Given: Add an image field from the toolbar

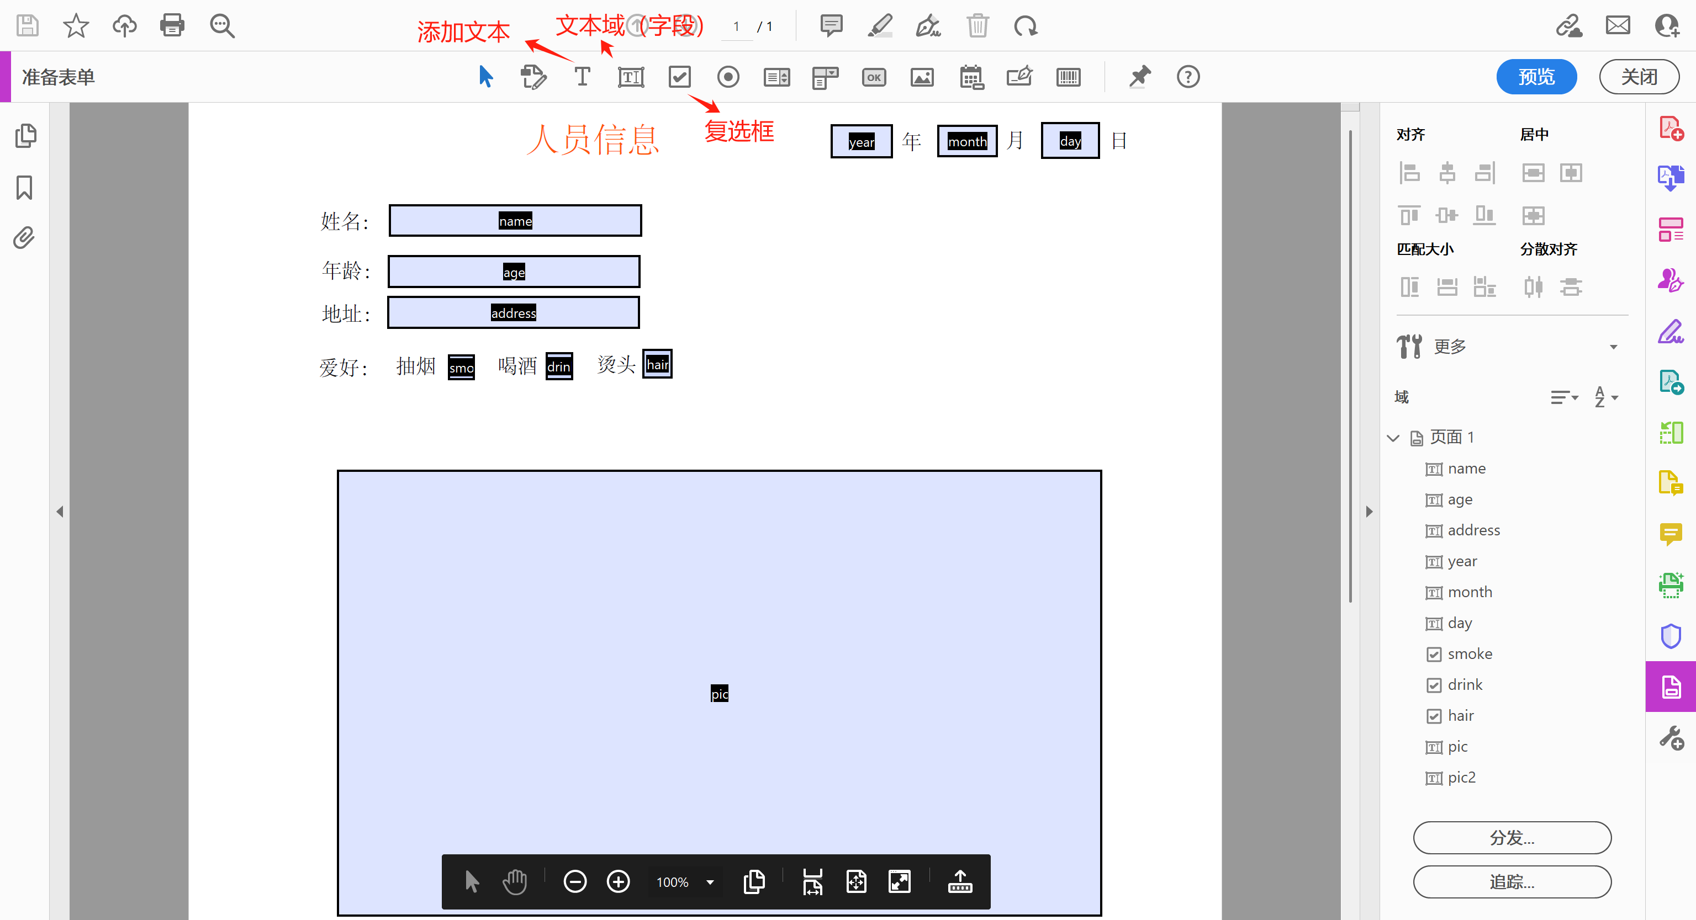Looking at the screenshot, I should [922, 77].
